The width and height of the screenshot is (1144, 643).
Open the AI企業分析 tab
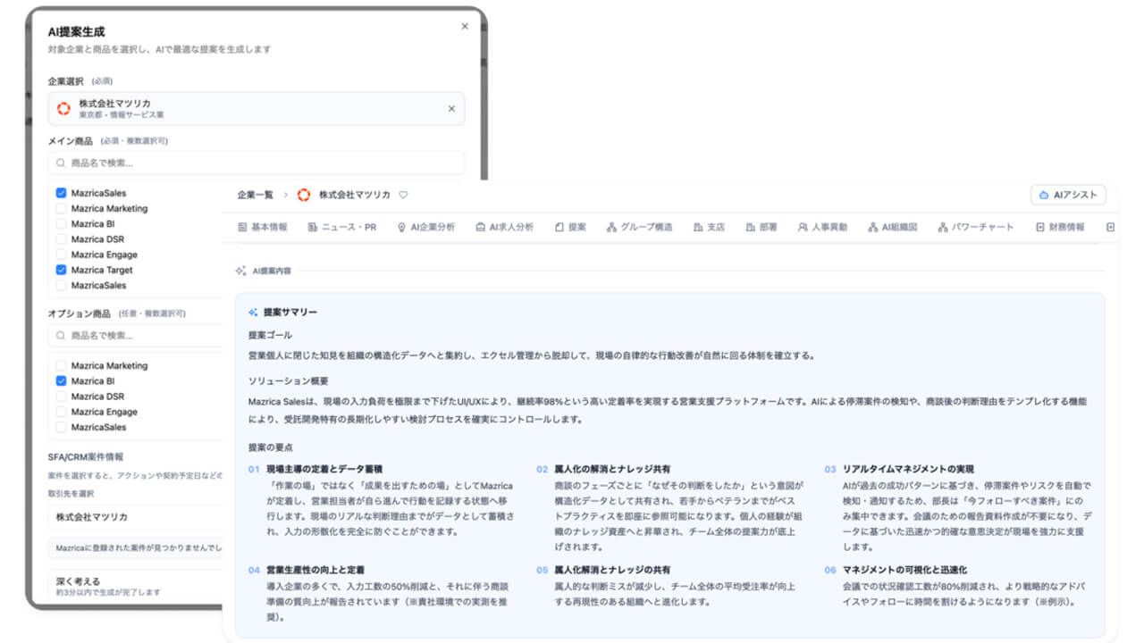[x=426, y=228]
